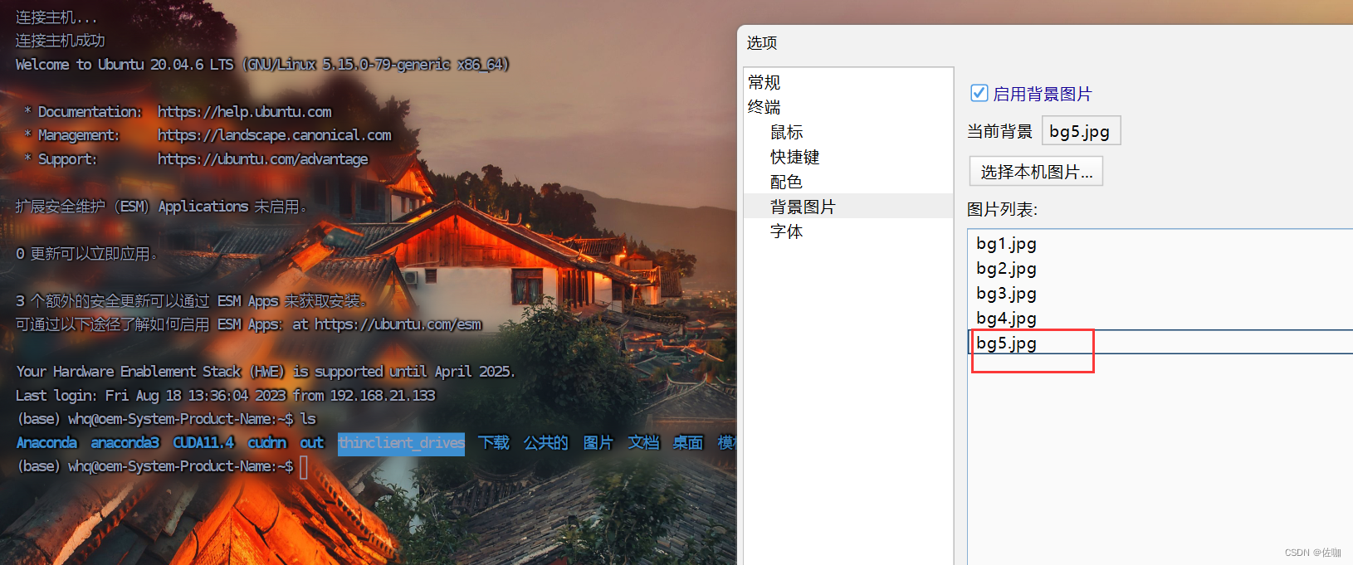The height and width of the screenshot is (565, 1353).
Task: Click the highlighted thinclient_drives entry
Action: [401, 443]
